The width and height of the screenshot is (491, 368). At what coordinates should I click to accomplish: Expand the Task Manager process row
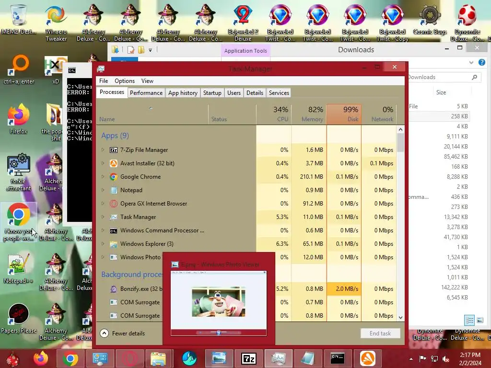coord(103,217)
